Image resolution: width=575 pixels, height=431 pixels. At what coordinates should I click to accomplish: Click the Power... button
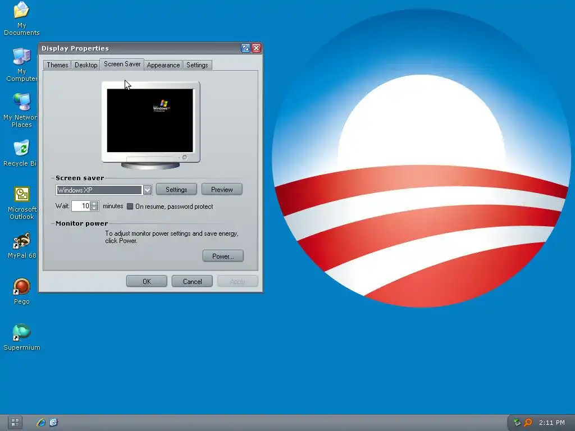pos(223,256)
